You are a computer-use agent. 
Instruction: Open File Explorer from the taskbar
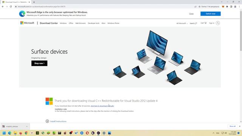click(15, 133)
